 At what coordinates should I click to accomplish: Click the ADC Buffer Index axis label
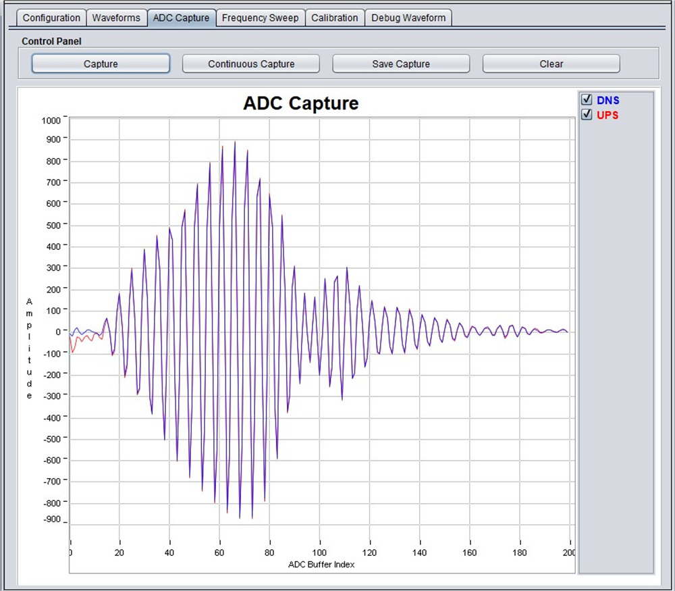321,565
